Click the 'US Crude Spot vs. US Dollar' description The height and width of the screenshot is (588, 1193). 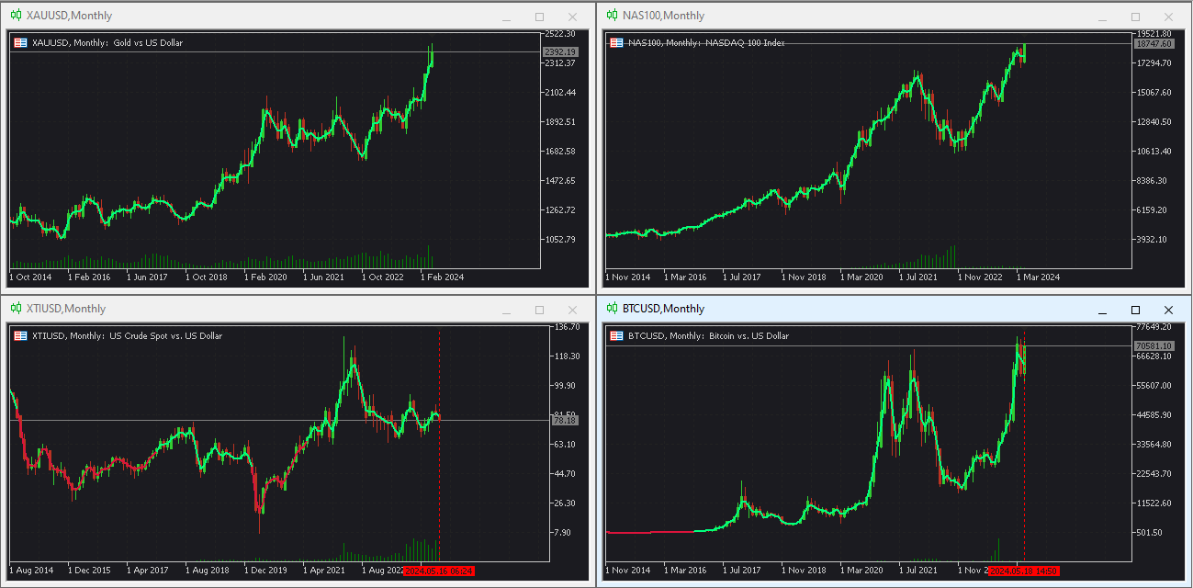click(x=165, y=335)
